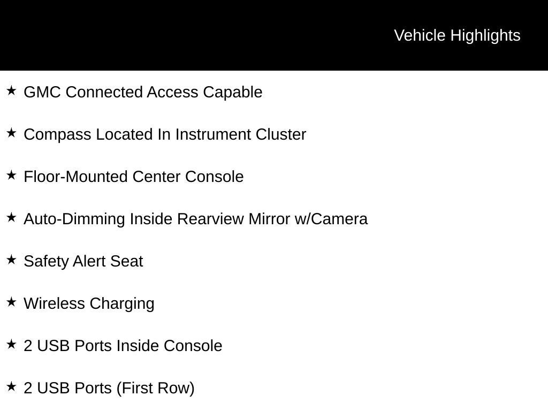Click the Vehicle Highlights heading
This screenshot has width=548, height=411.
(457, 36)
